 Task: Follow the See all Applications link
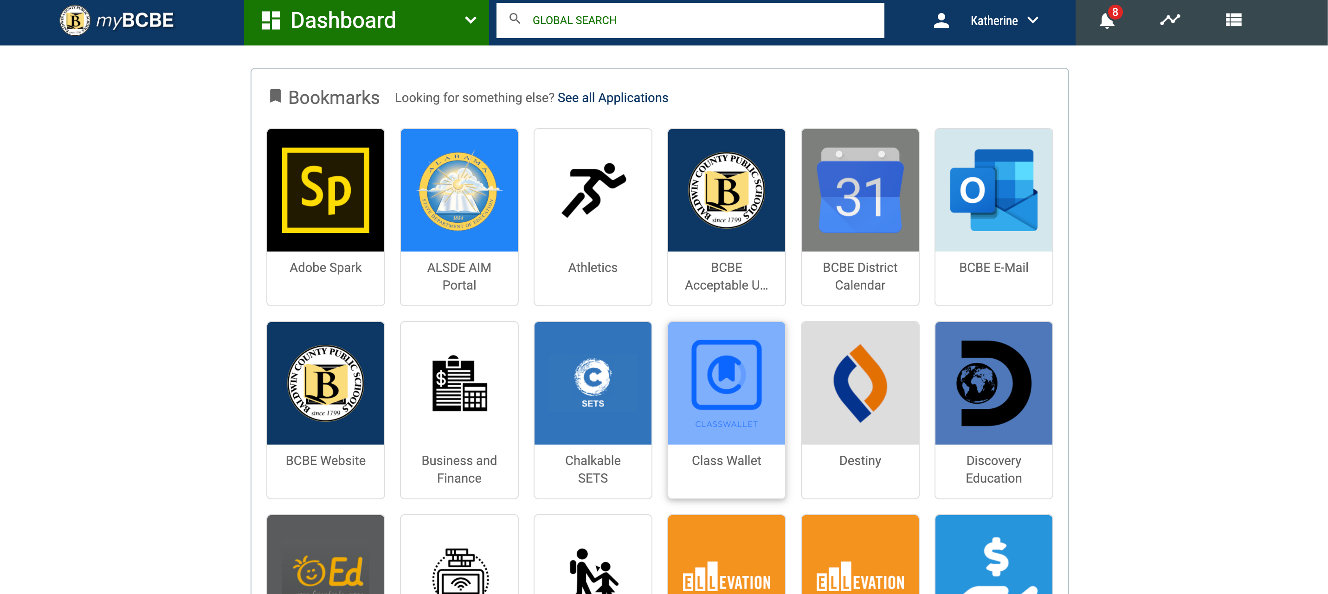[612, 97]
